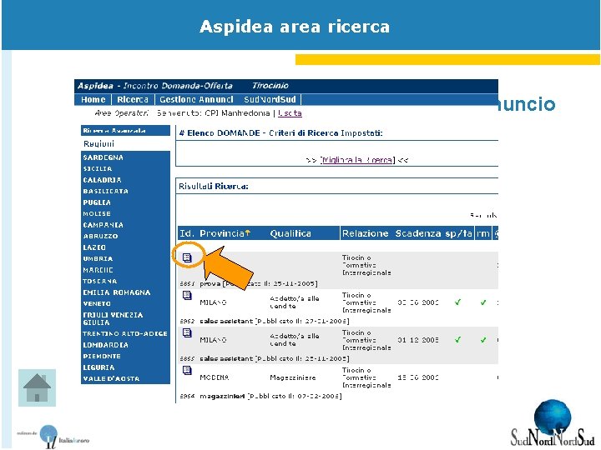The height and width of the screenshot is (450, 601).
Task: Click the Uscita logout link
Action: 290,113
